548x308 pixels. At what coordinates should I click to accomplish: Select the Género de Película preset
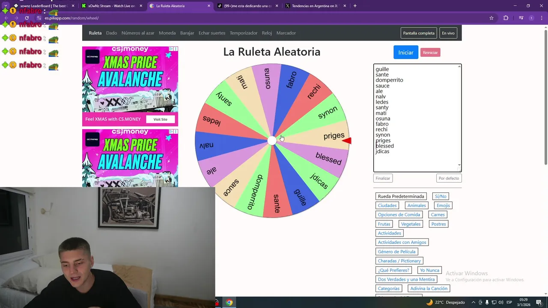[x=397, y=252]
